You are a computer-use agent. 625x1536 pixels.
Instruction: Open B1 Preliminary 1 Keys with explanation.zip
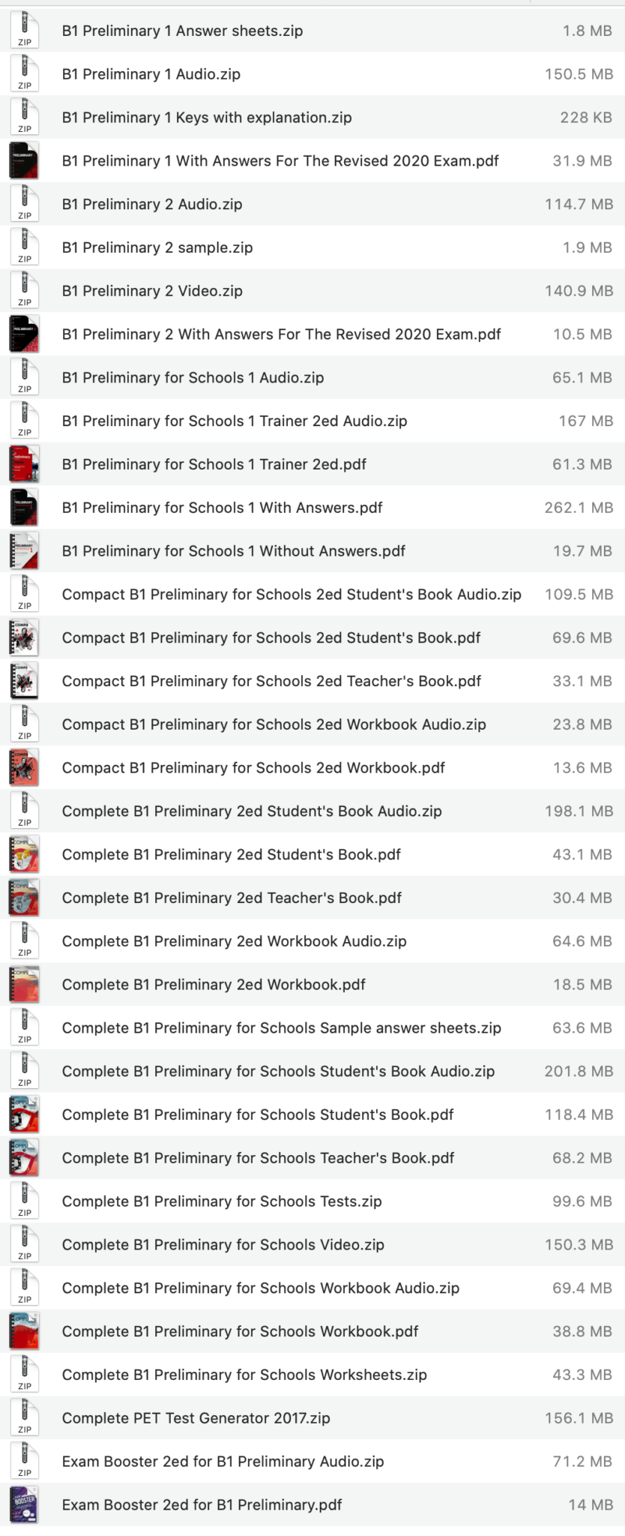pyautogui.click(x=206, y=117)
